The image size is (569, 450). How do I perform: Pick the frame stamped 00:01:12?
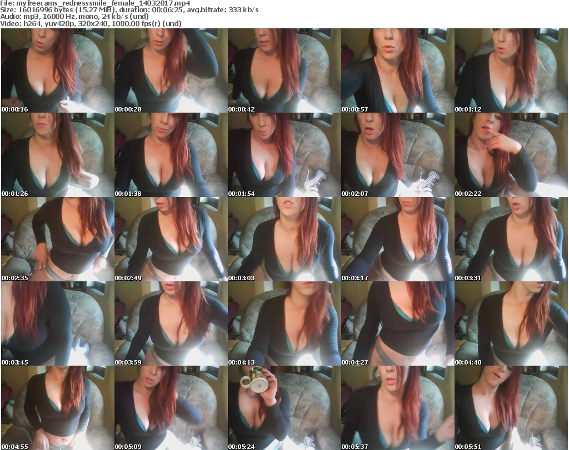511,70
